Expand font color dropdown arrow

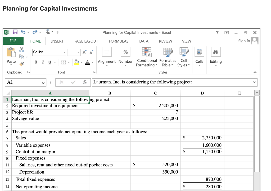[x=93, y=62]
